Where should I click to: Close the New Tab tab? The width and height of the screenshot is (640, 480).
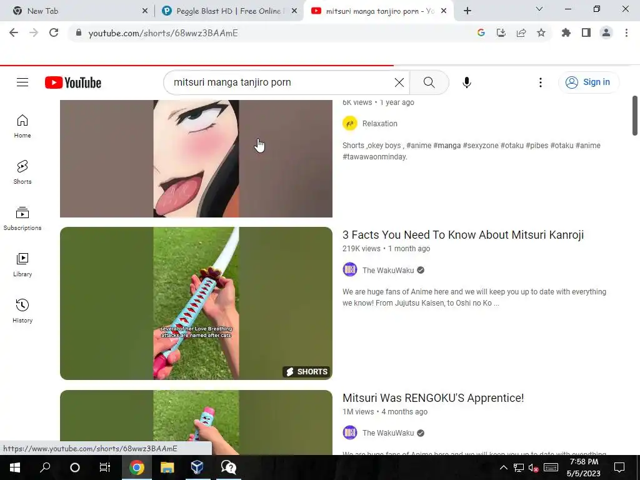145,11
